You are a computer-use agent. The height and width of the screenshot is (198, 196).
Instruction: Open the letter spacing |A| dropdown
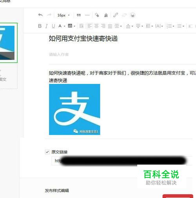coord(159,26)
